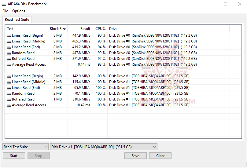Click the 1 MB block size cell

[x=58, y=99]
